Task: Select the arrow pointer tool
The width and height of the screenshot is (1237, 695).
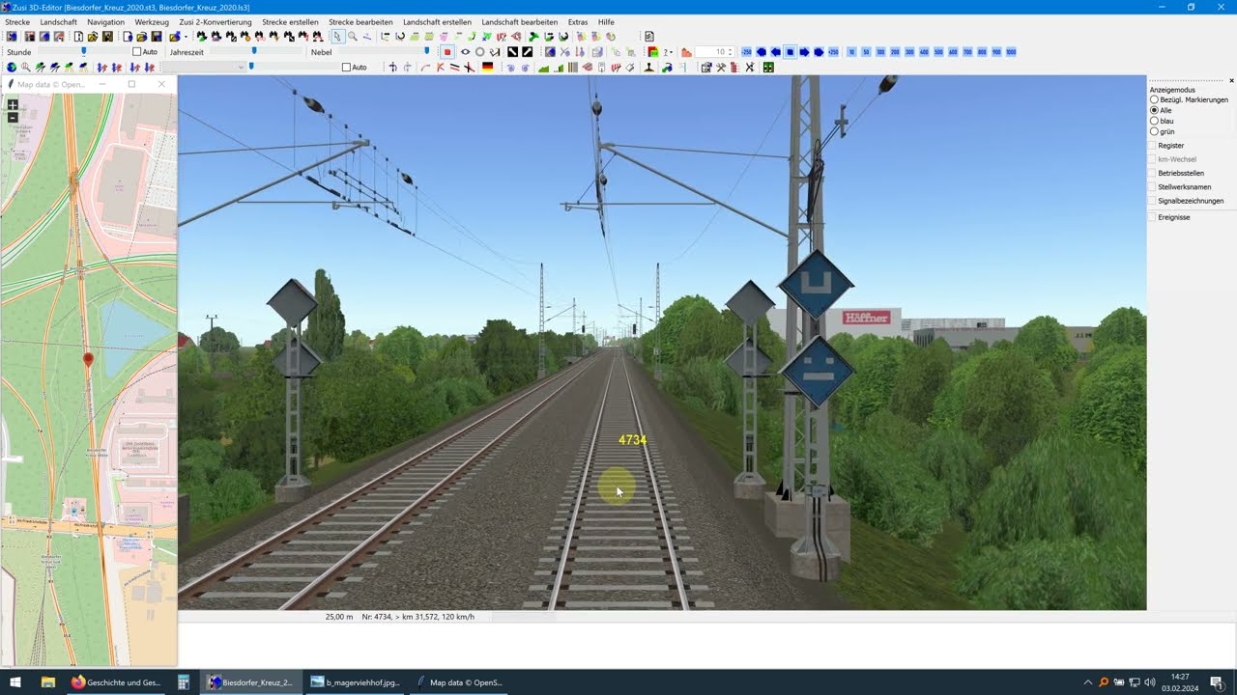Action: [x=336, y=37]
